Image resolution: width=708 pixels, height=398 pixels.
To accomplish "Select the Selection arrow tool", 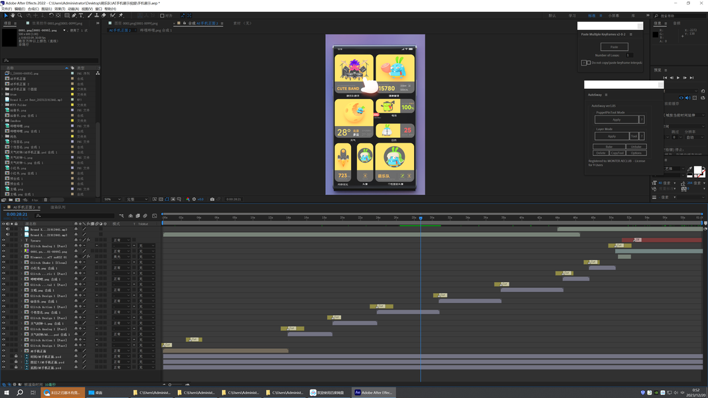I will [x=6, y=15].
